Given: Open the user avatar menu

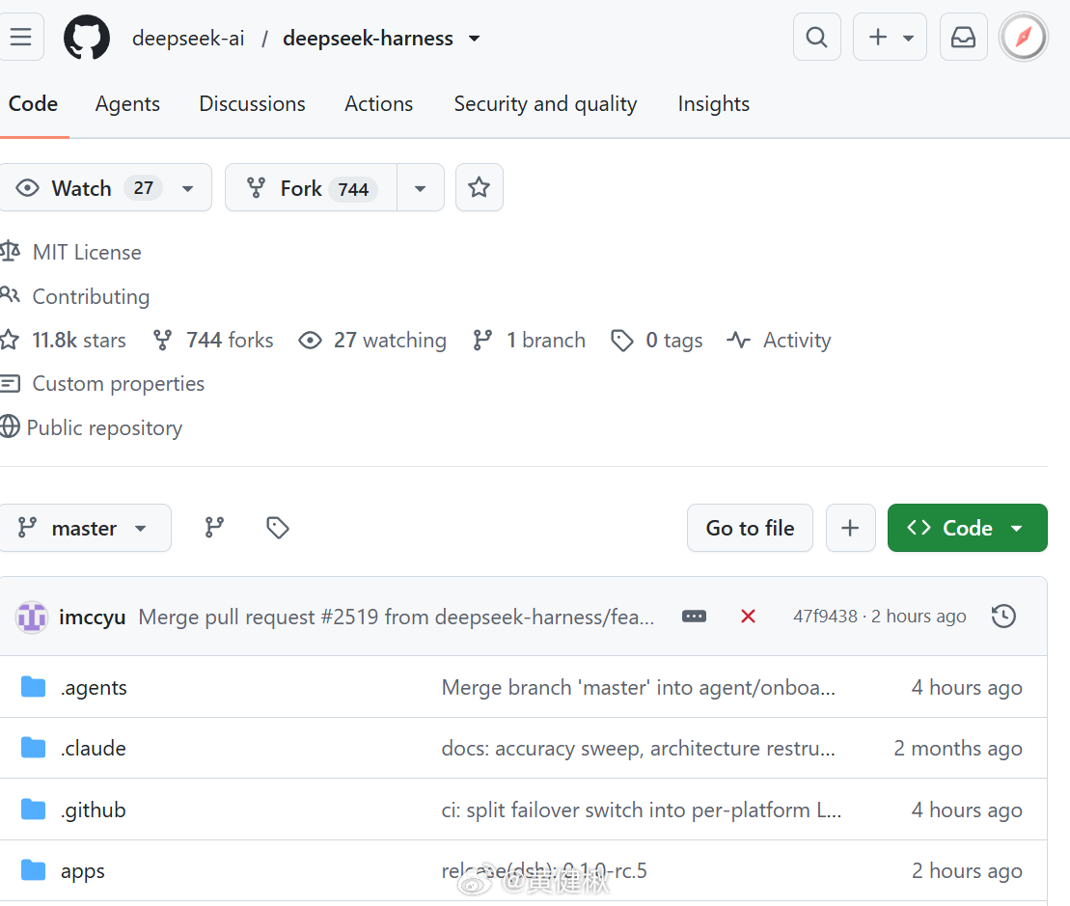Looking at the screenshot, I should tap(1024, 37).
